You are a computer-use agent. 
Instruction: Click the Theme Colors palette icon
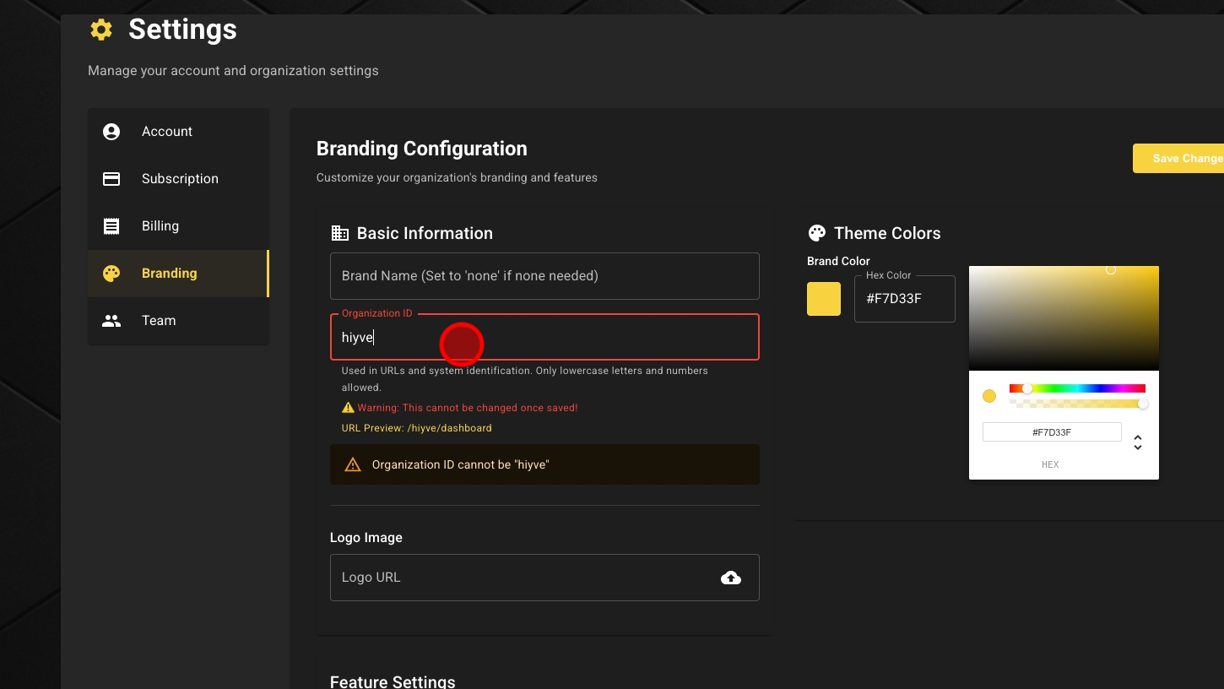point(816,234)
